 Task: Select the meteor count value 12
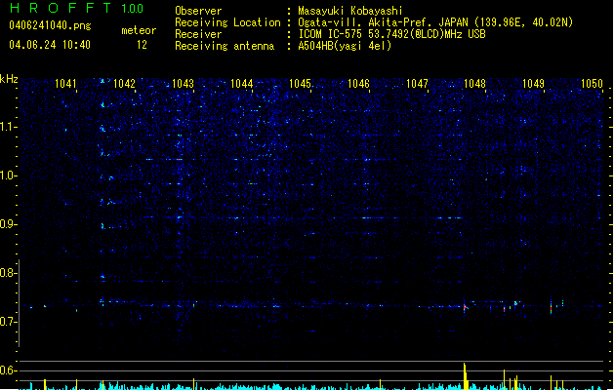[142, 45]
